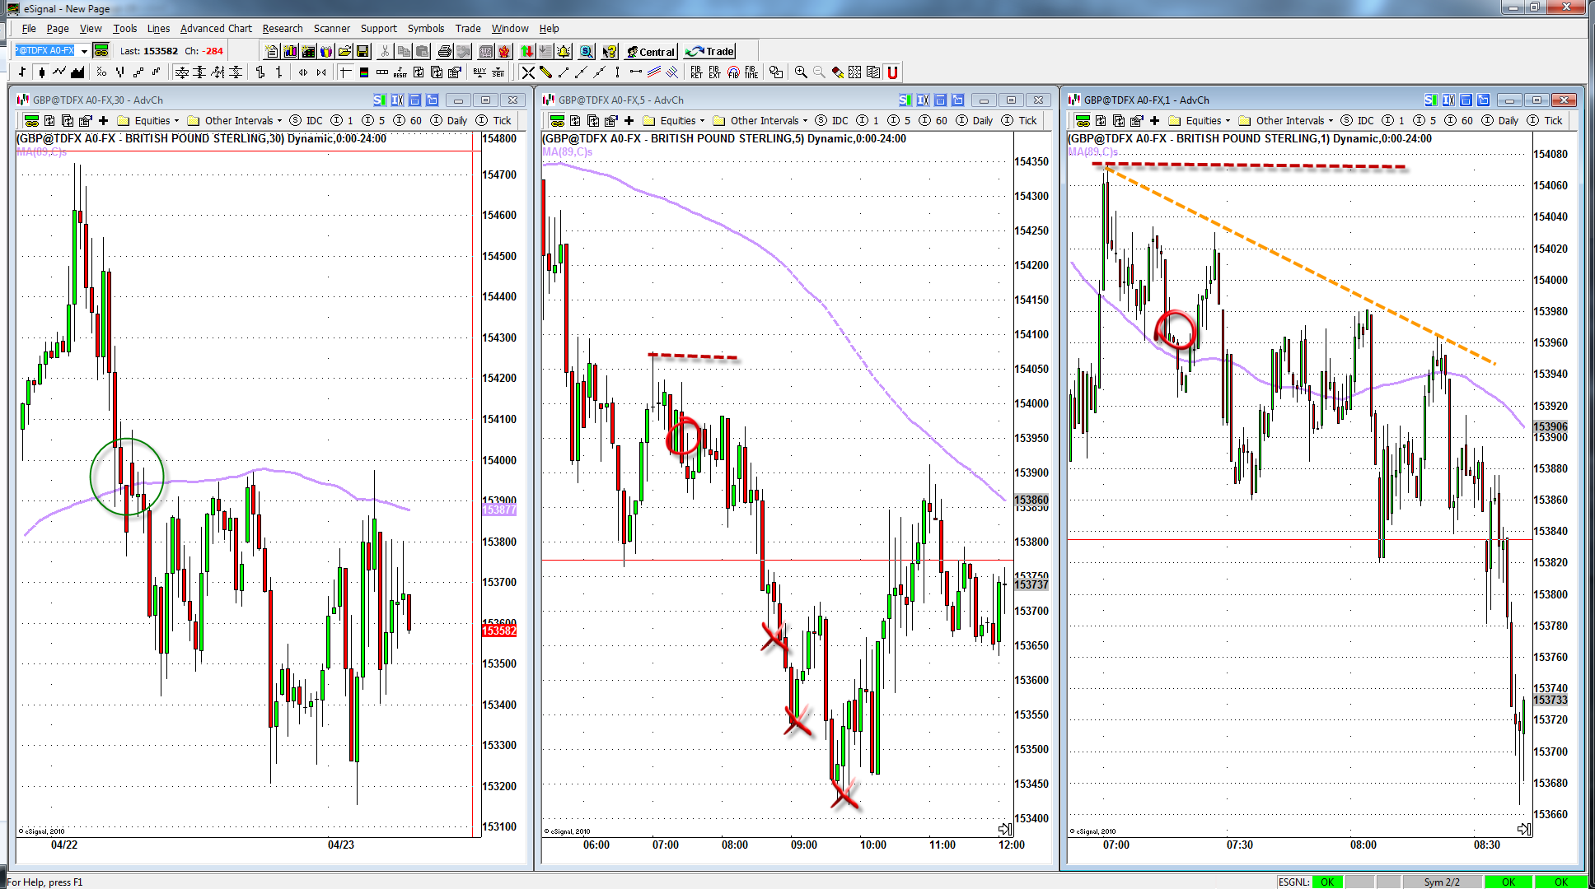Click the chart RESET icon
This screenshot has width=1595, height=889.
[400, 72]
